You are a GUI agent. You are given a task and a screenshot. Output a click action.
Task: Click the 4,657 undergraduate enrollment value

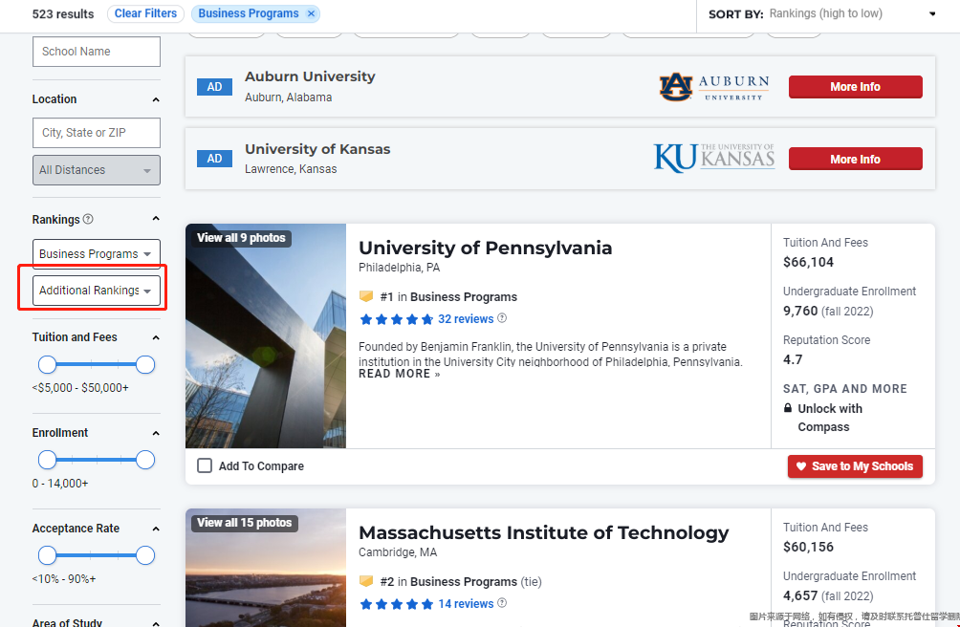tap(800, 595)
